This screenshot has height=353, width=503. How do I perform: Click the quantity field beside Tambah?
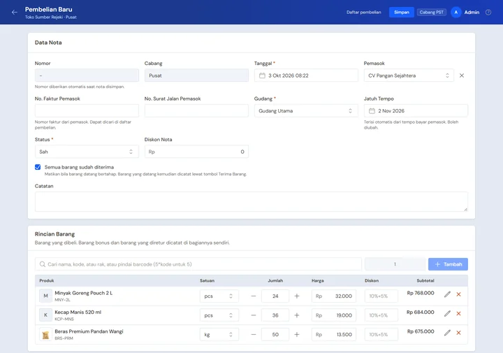[395, 264]
